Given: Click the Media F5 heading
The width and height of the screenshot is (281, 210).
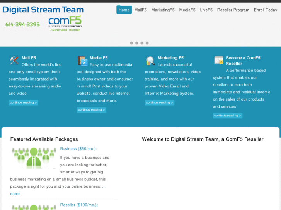Looking at the screenshot, I should click(x=99, y=58).
